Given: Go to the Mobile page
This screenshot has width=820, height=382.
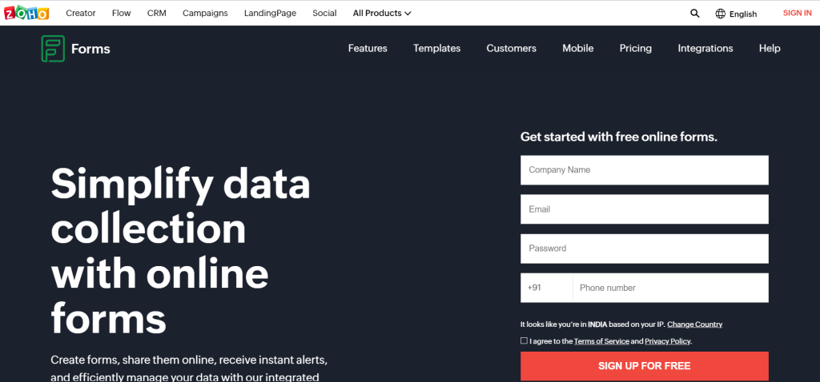Looking at the screenshot, I should pyautogui.click(x=578, y=49).
